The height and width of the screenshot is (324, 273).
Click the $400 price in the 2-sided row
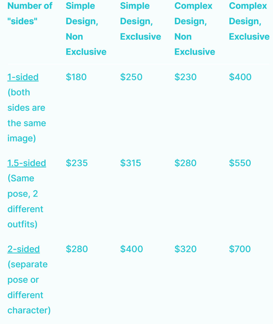[x=131, y=249]
